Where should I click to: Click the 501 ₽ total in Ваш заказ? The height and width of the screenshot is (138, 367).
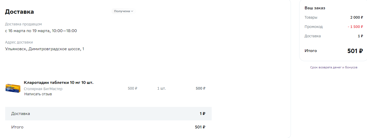click(355, 51)
